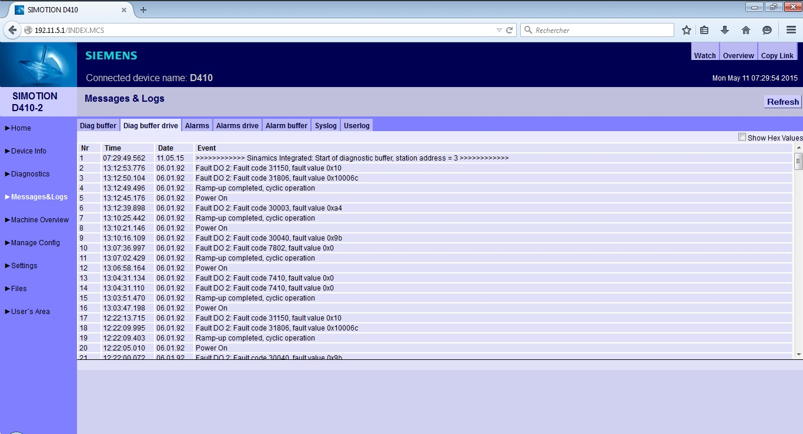
Task: Click the SIMOTION spinning top logo
Action: point(38,65)
